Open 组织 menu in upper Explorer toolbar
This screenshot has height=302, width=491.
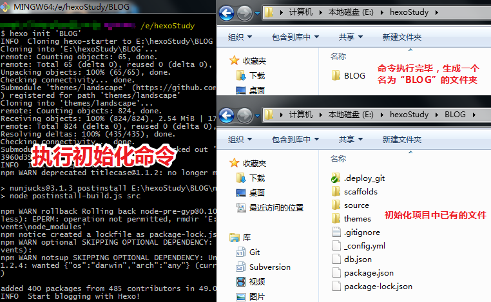point(240,37)
